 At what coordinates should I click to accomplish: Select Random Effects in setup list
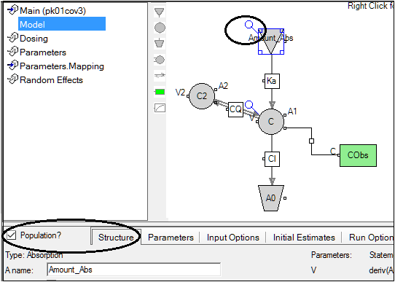[x=51, y=80]
